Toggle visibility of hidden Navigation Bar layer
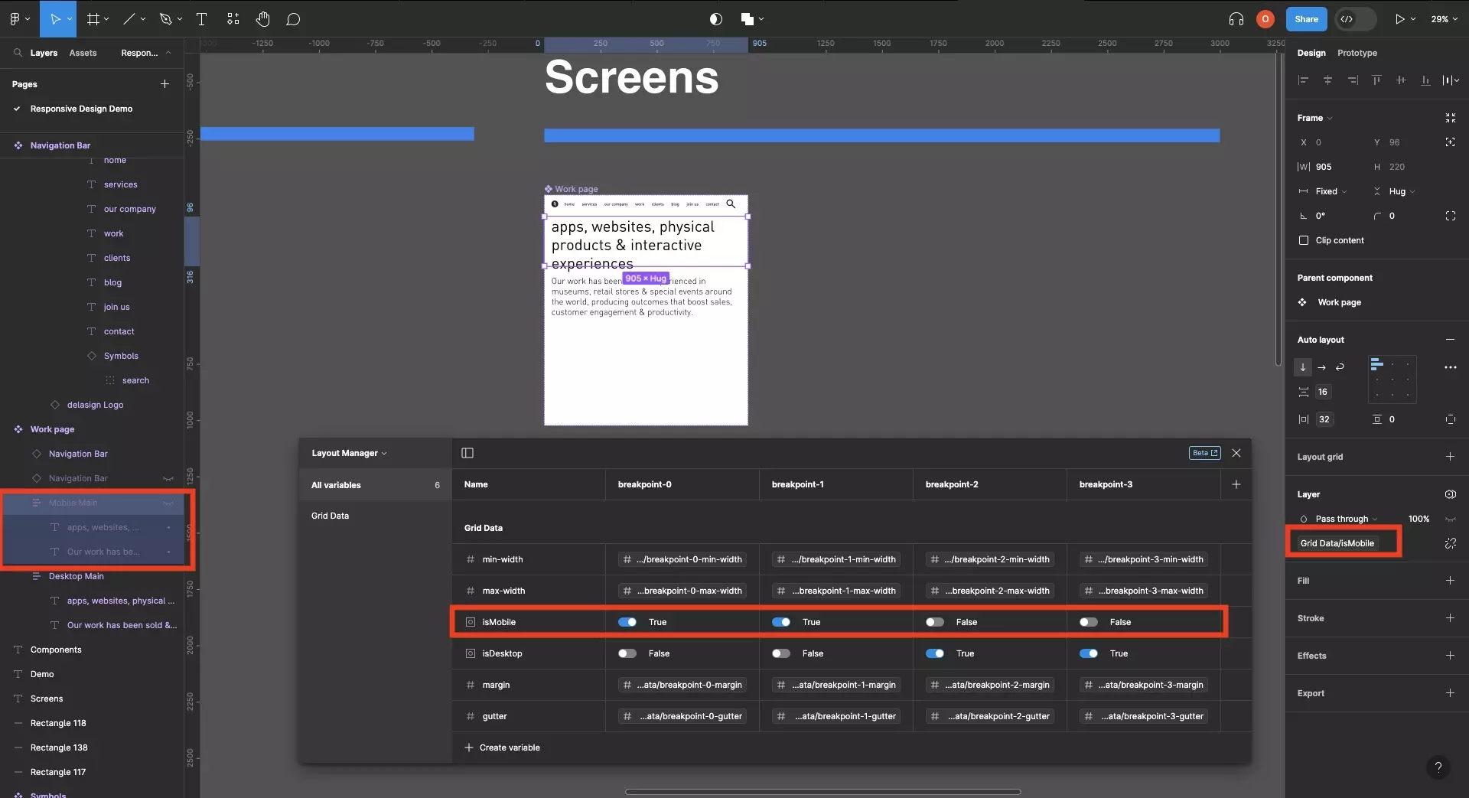The height and width of the screenshot is (798, 1469). coord(168,479)
